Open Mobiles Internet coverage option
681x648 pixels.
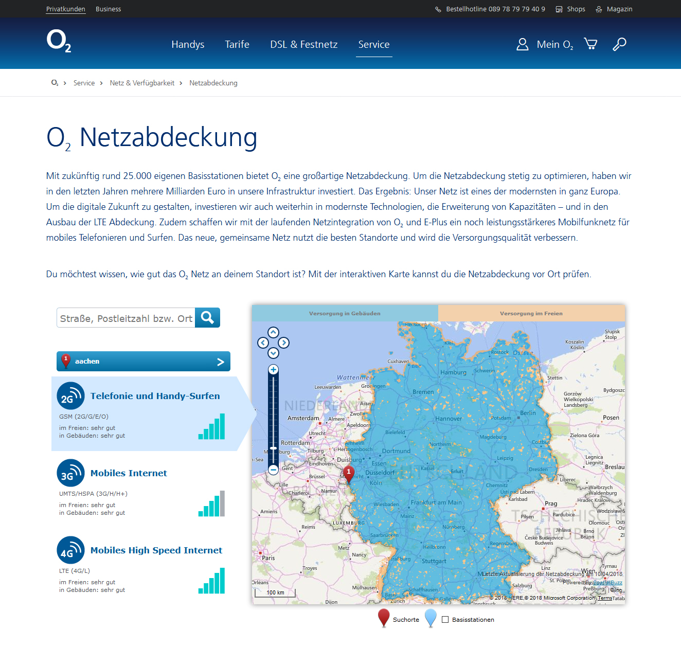[x=129, y=473]
